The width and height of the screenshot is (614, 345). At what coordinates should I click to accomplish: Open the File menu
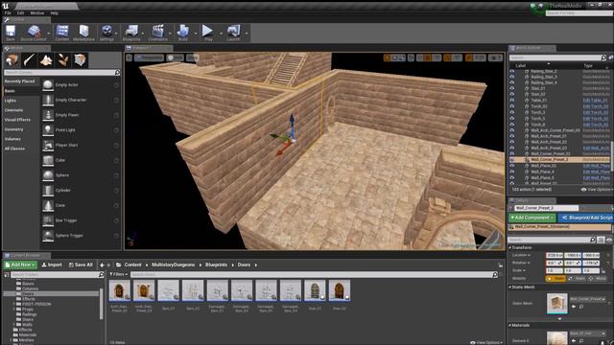click(8, 12)
